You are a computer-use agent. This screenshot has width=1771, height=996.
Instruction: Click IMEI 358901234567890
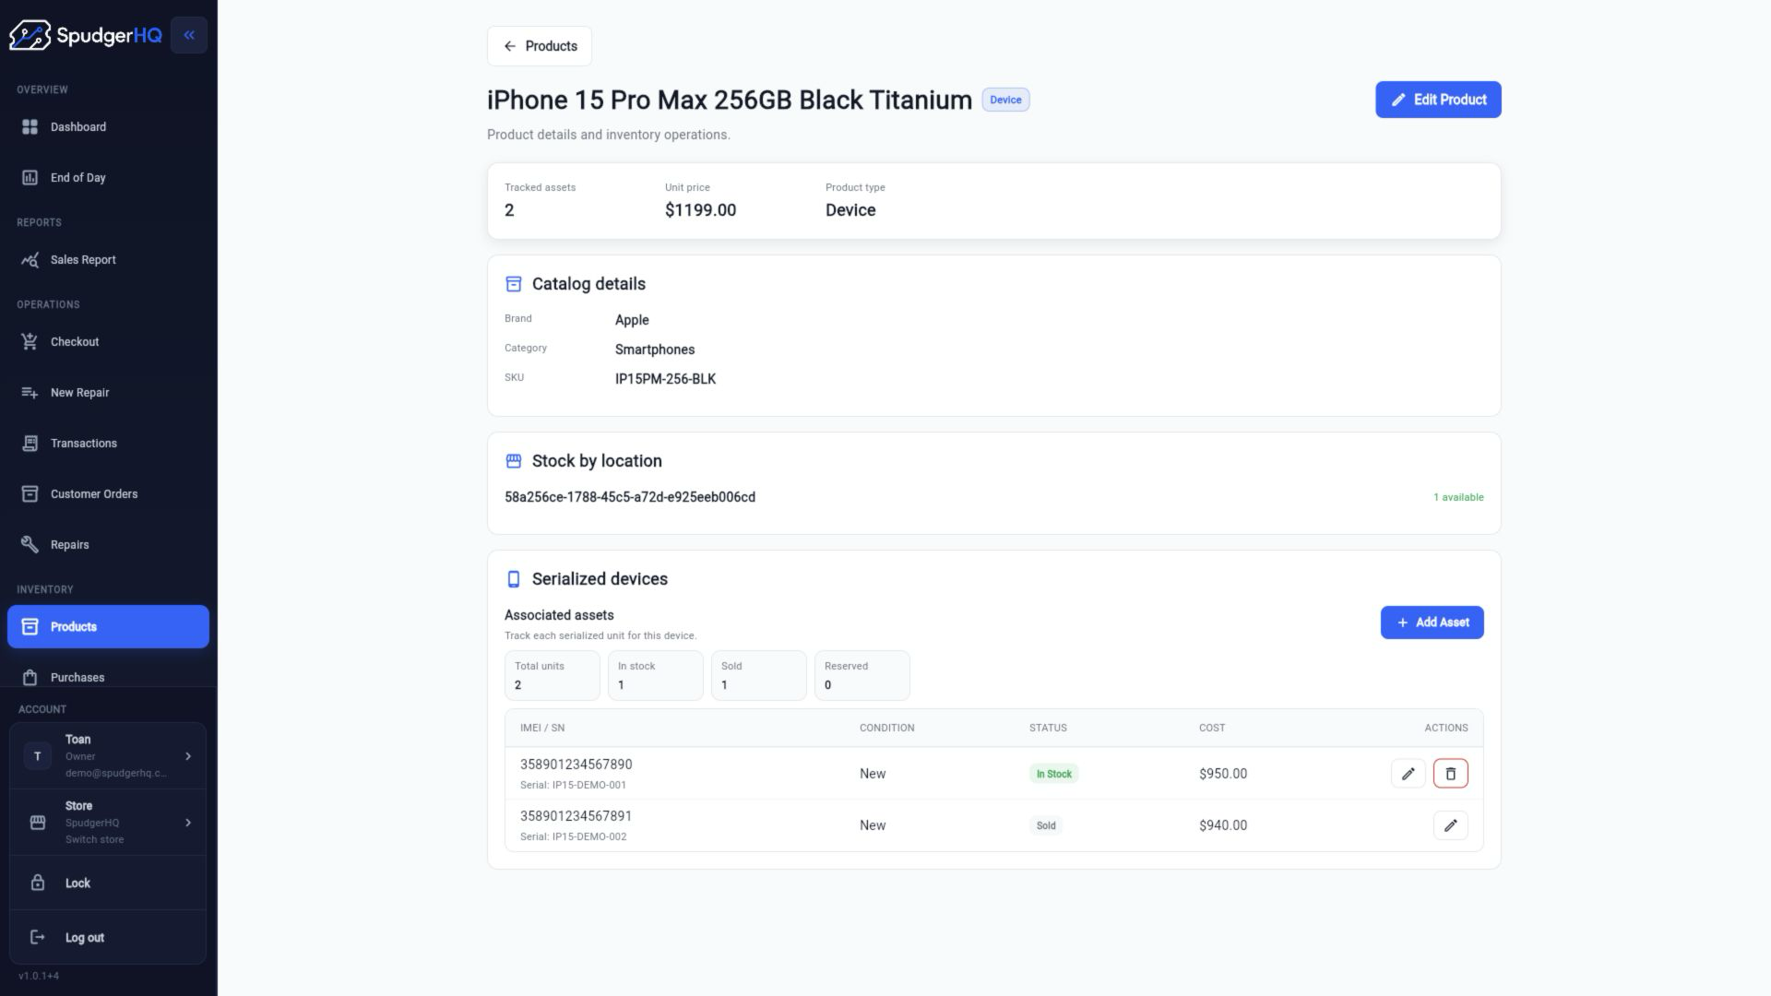point(576,765)
